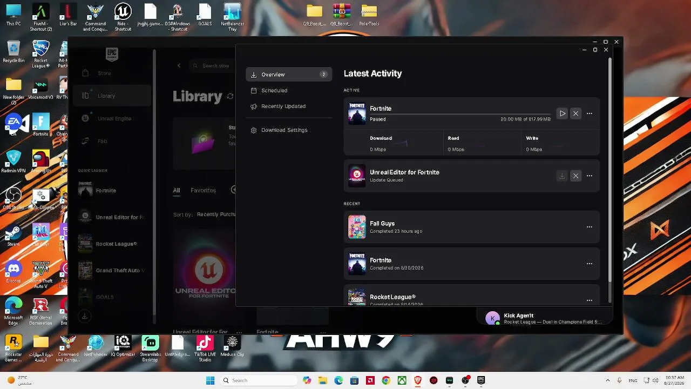Screen dimensions: 691x389
Task: Start Unreal Editor for Fortnite queued download
Action: (x=562, y=176)
